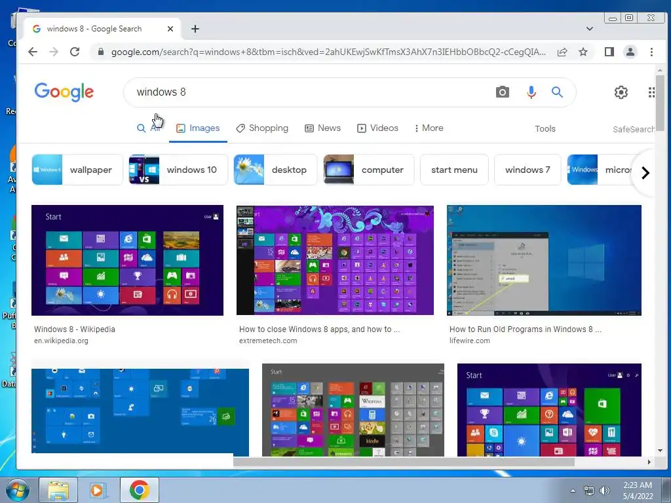Open the Google apps grid icon
Image resolution: width=671 pixels, height=503 pixels.
click(651, 92)
